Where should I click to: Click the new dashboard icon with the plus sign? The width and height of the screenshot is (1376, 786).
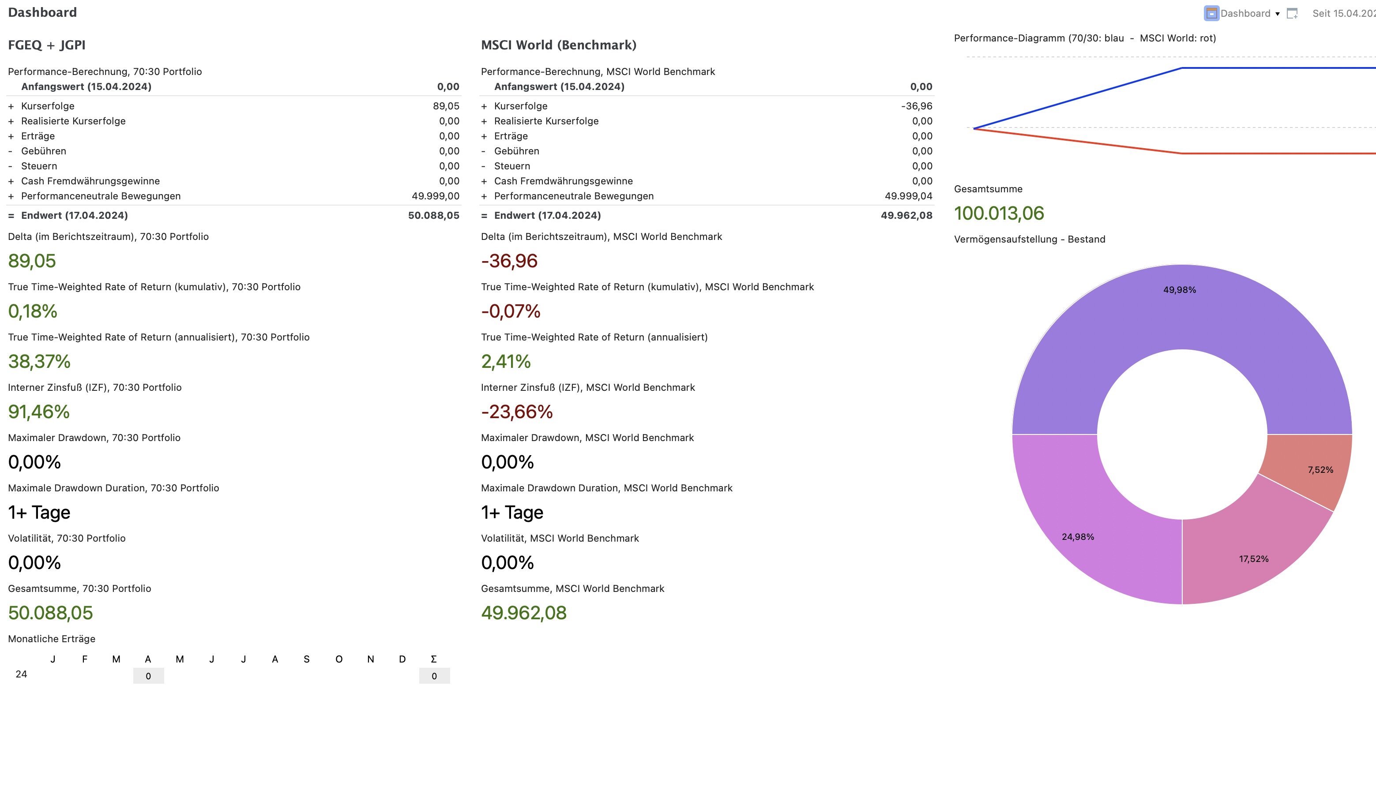pyautogui.click(x=1292, y=14)
